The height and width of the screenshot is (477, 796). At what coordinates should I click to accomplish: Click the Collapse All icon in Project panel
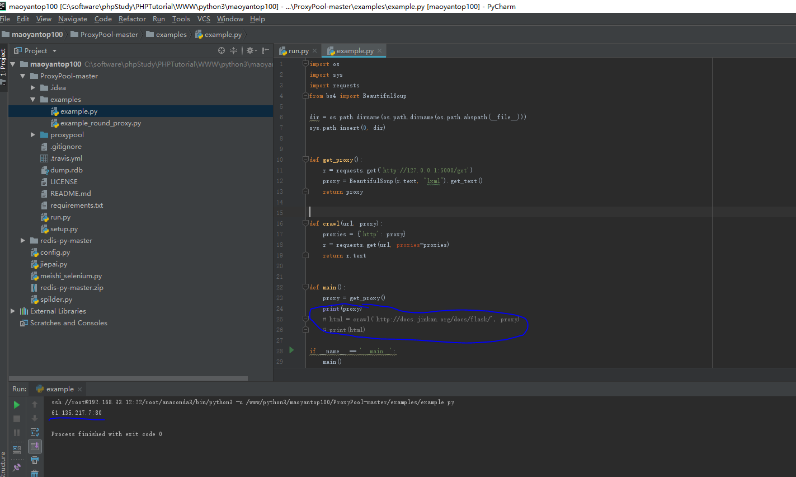(x=233, y=50)
